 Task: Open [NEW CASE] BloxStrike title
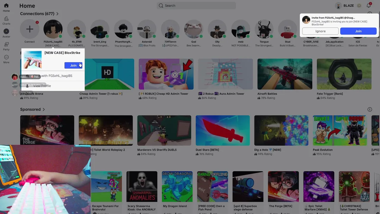(x=62, y=53)
